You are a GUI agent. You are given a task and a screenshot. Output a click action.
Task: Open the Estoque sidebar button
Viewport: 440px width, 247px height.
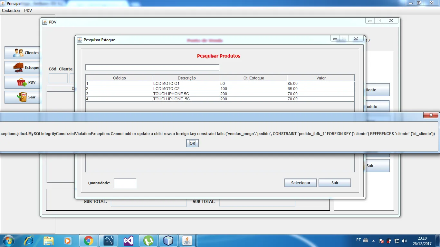22,68
